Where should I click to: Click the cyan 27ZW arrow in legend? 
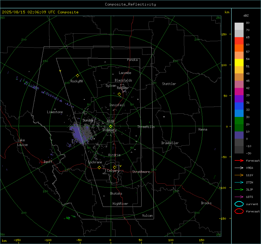[x=239, y=182]
